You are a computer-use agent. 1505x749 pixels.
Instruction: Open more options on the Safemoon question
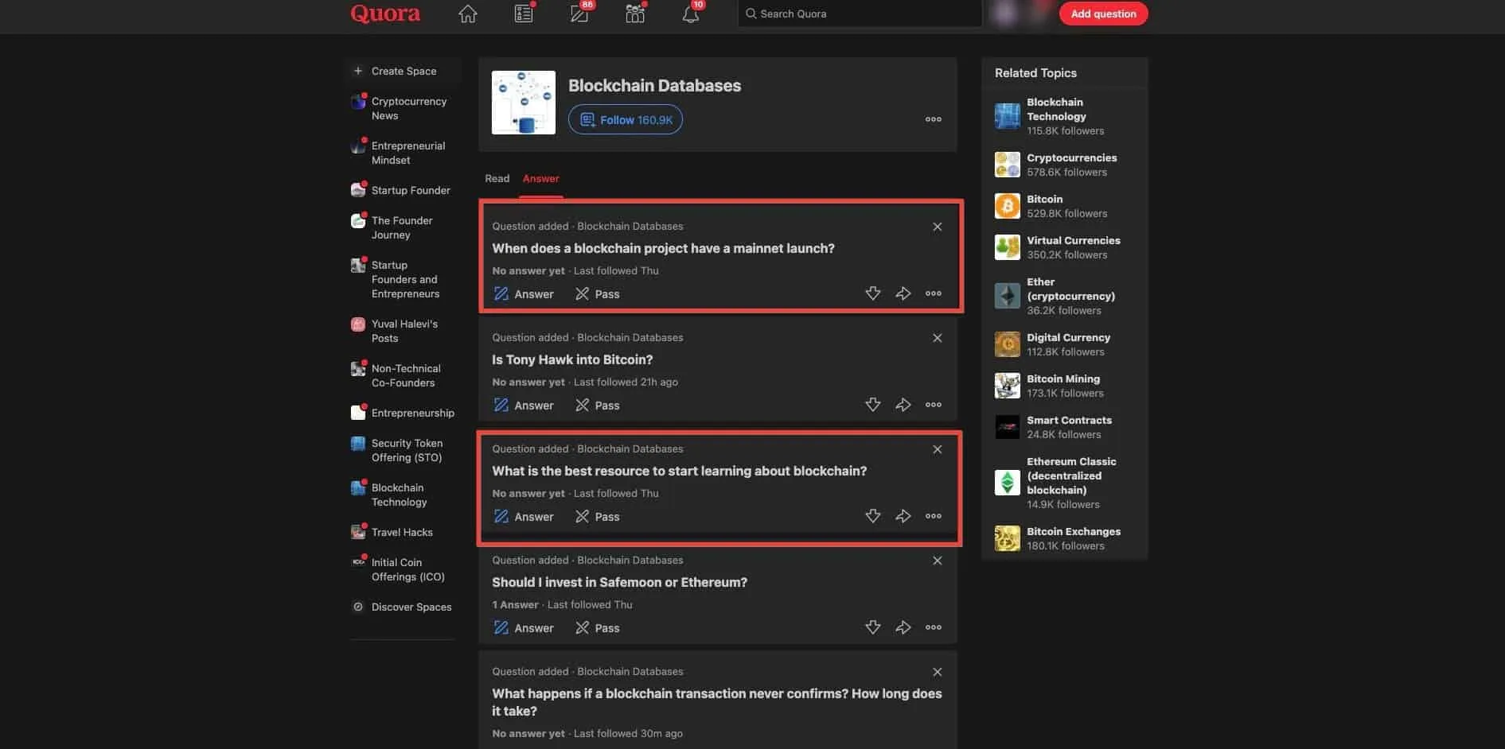point(932,627)
